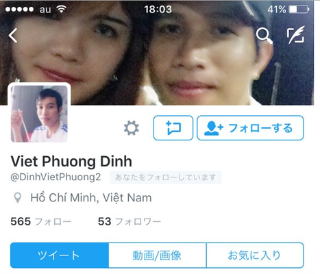This screenshot has height=274, width=320.
Task: Compose a new tweet with quill icon
Action: (x=296, y=35)
